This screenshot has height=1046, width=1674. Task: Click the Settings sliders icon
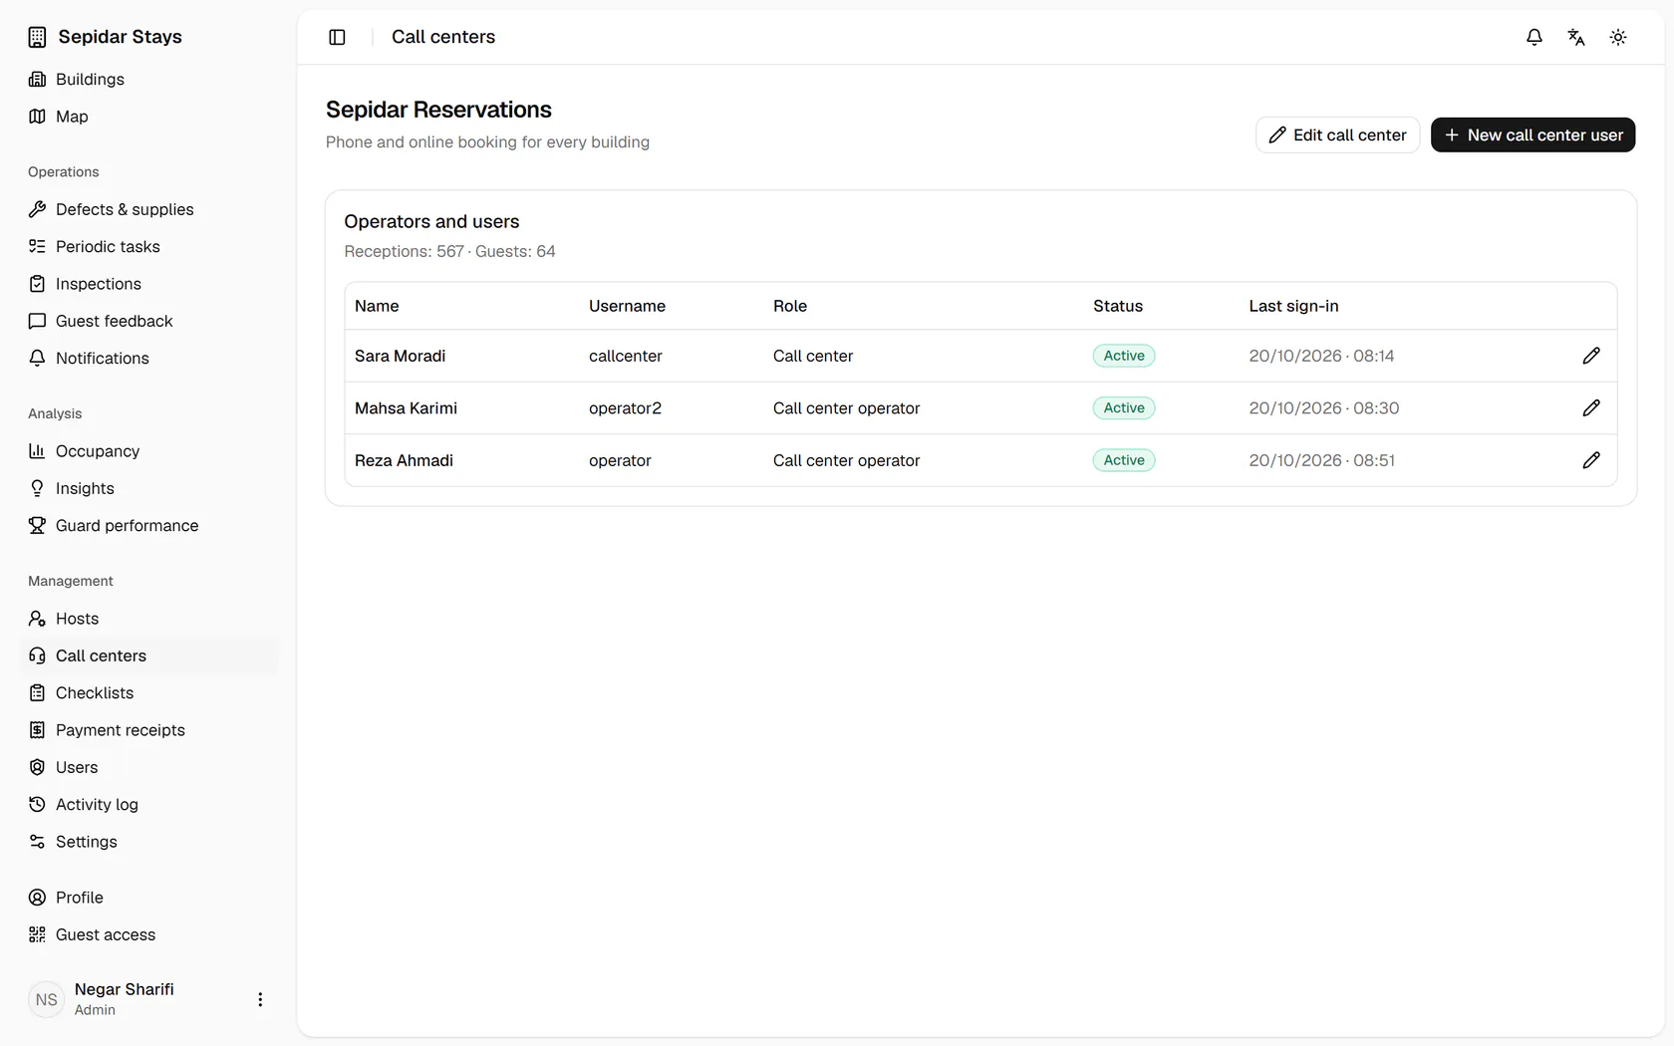[x=37, y=842]
